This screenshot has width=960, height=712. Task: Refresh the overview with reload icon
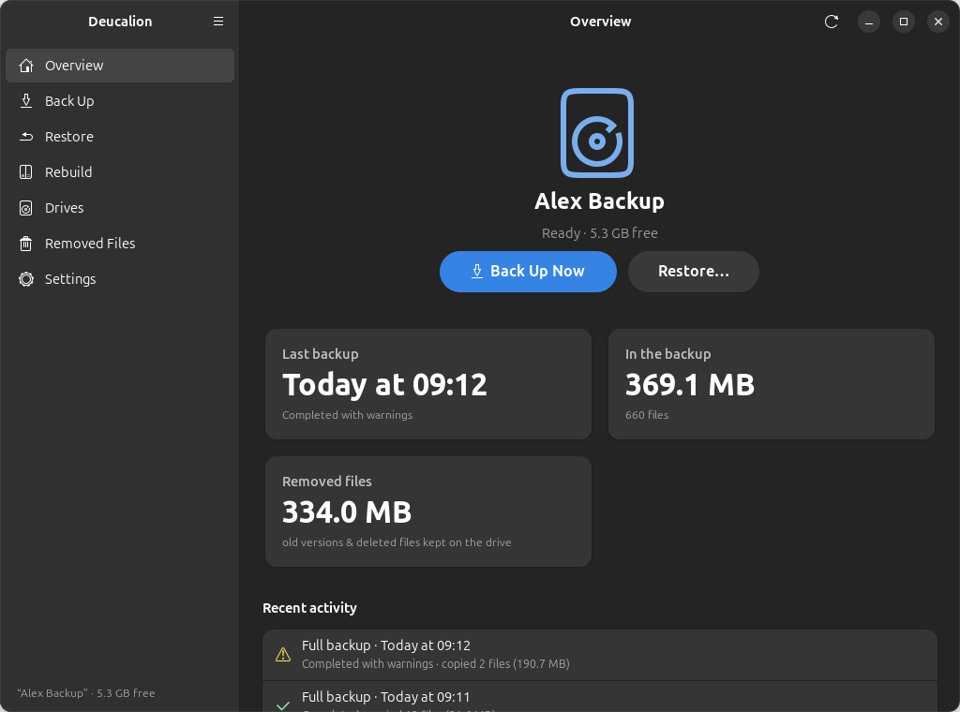coord(831,22)
